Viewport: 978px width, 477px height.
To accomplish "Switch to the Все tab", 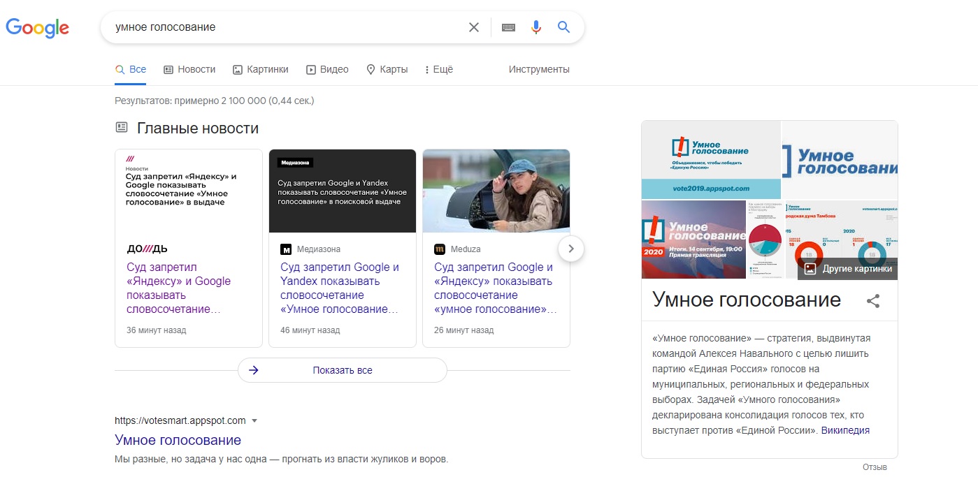I will click(x=131, y=69).
